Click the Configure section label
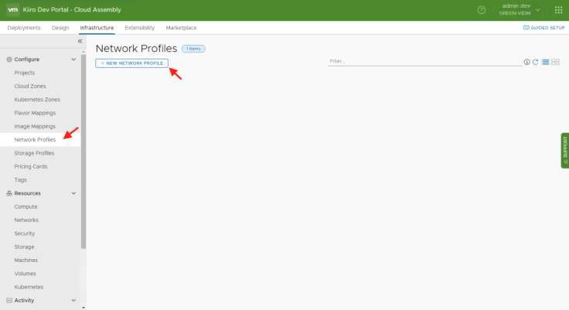Image resolution: width=569 pixels, height=310 pixels. point(27,60)
